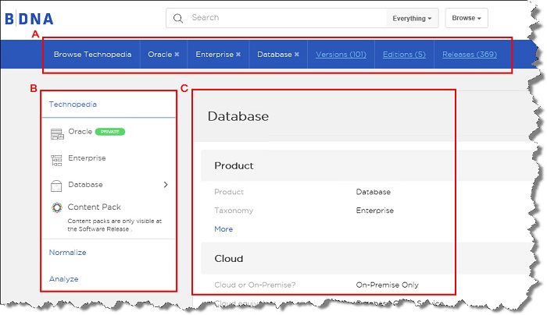Select Oracle in the sidebar
Image resolution: width=547 pixels, height=315 pixels.
(80, 132)
